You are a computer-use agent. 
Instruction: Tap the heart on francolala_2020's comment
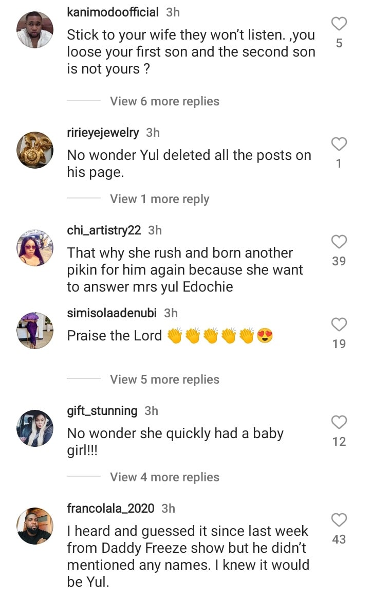339,520
